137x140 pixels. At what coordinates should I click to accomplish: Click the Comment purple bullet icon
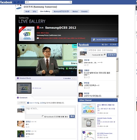click(18, 98)
